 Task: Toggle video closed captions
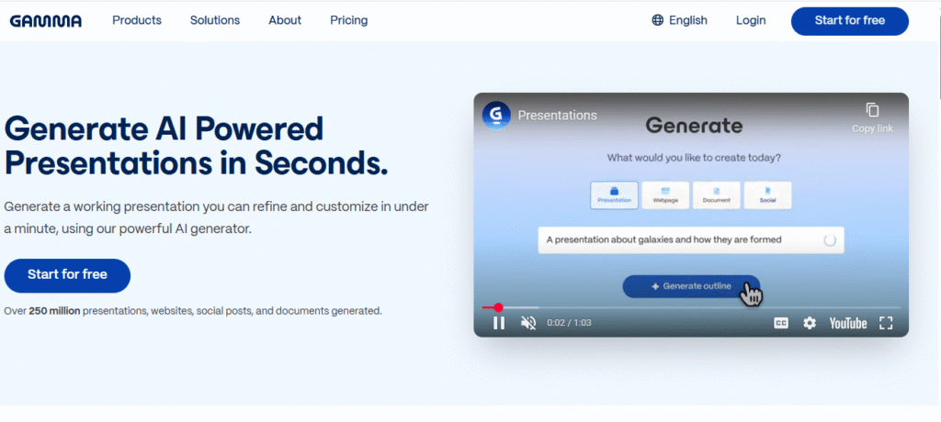point(781,323)
